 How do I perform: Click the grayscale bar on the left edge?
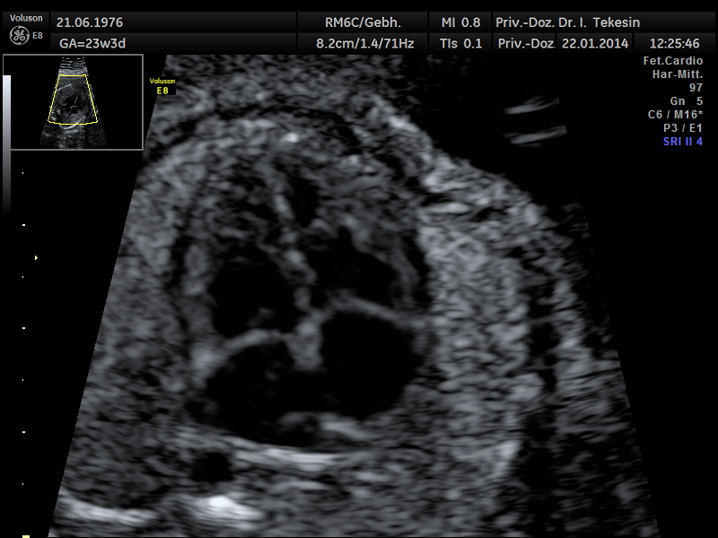tap(7, 143)
